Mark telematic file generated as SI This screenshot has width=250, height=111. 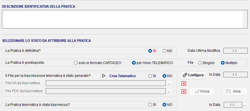point(152,76)
